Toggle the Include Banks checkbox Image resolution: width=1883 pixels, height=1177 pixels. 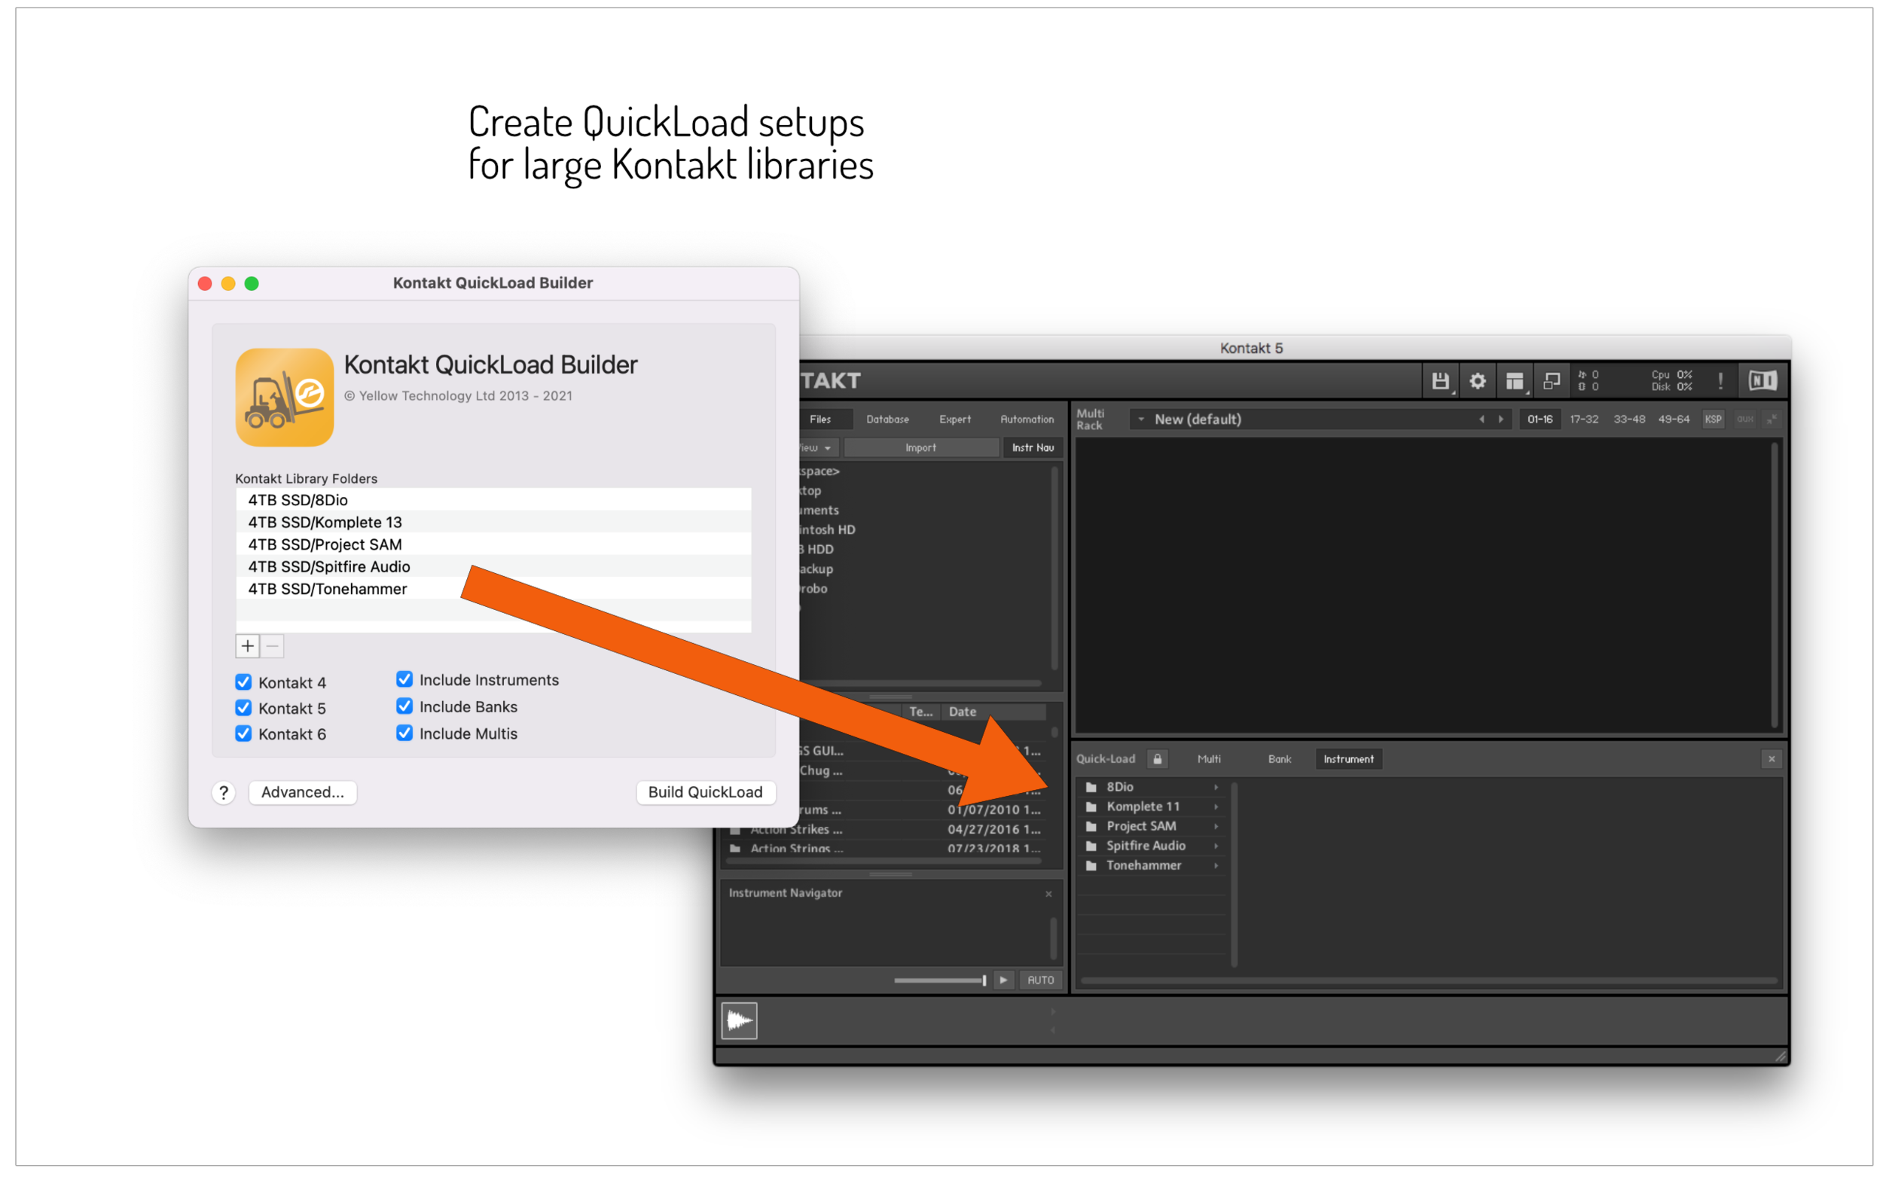coord(404,706)
